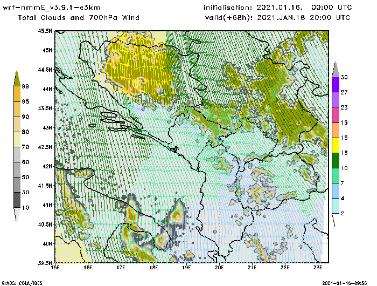The width and height of the screenshot is (377, 286).
Task: Click the '40.5N' latitude label
Action: tap(45, 224)
